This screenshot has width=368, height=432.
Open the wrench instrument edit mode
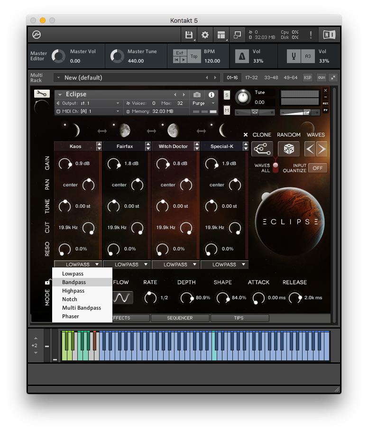tap(42, 94)
